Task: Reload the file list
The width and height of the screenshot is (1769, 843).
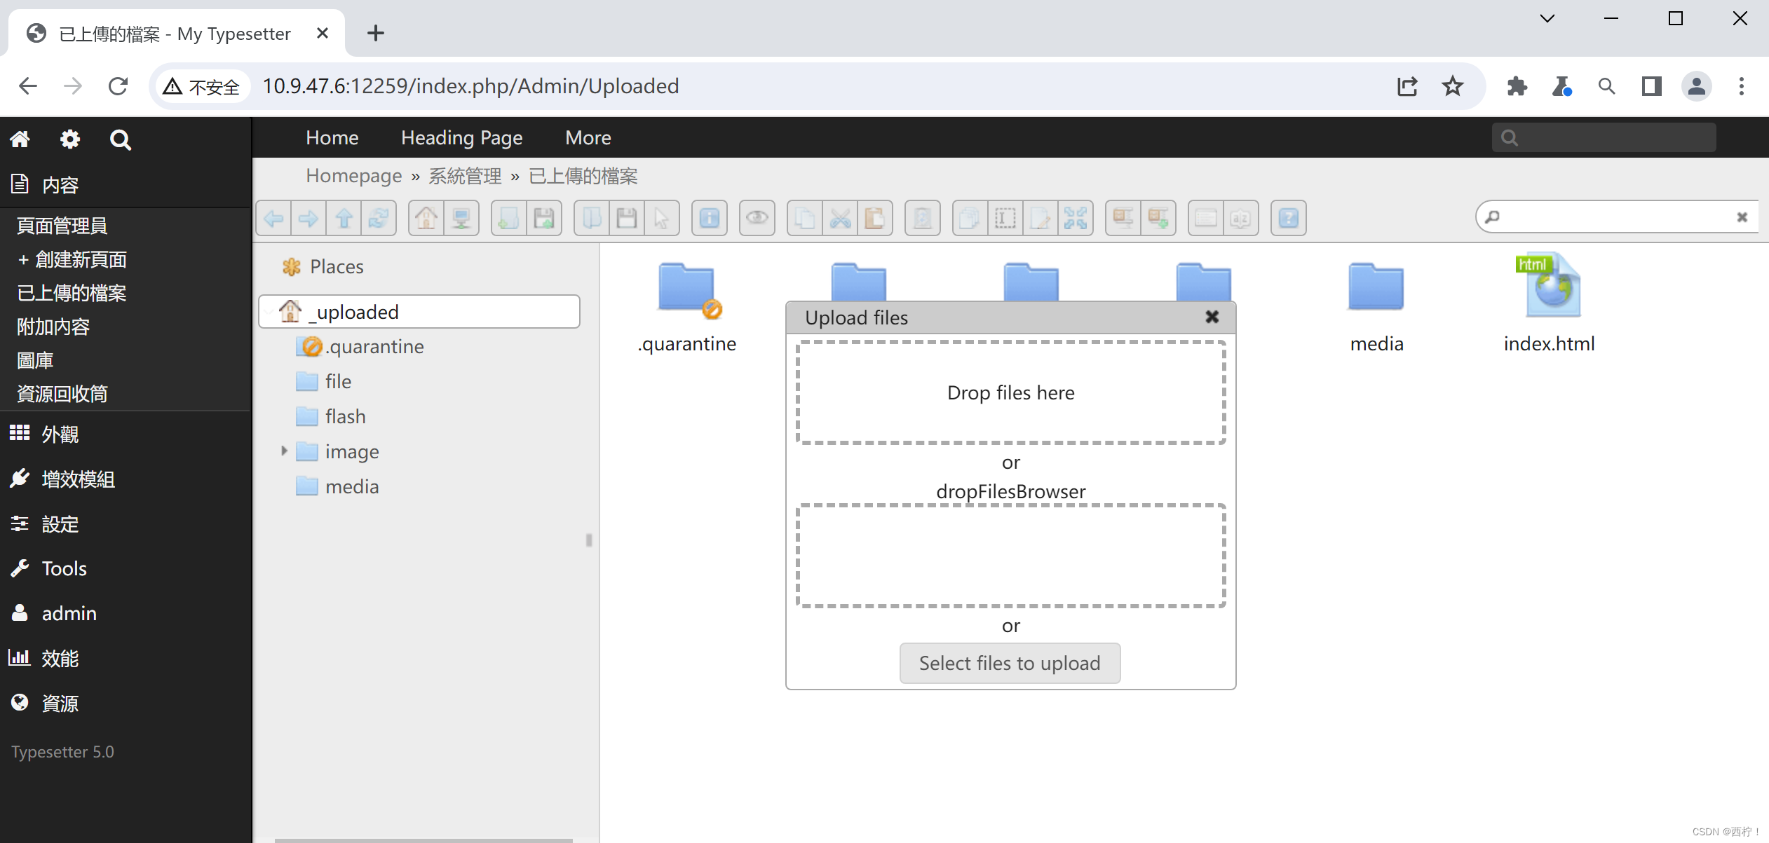Action: point(379,219)
